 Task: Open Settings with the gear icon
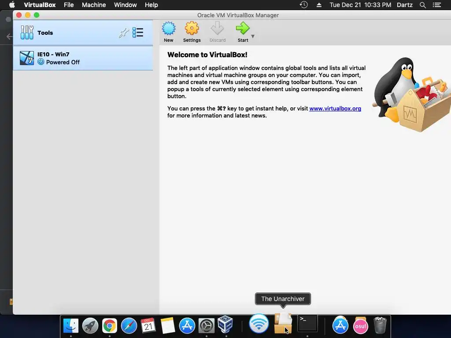pos(192,29)
